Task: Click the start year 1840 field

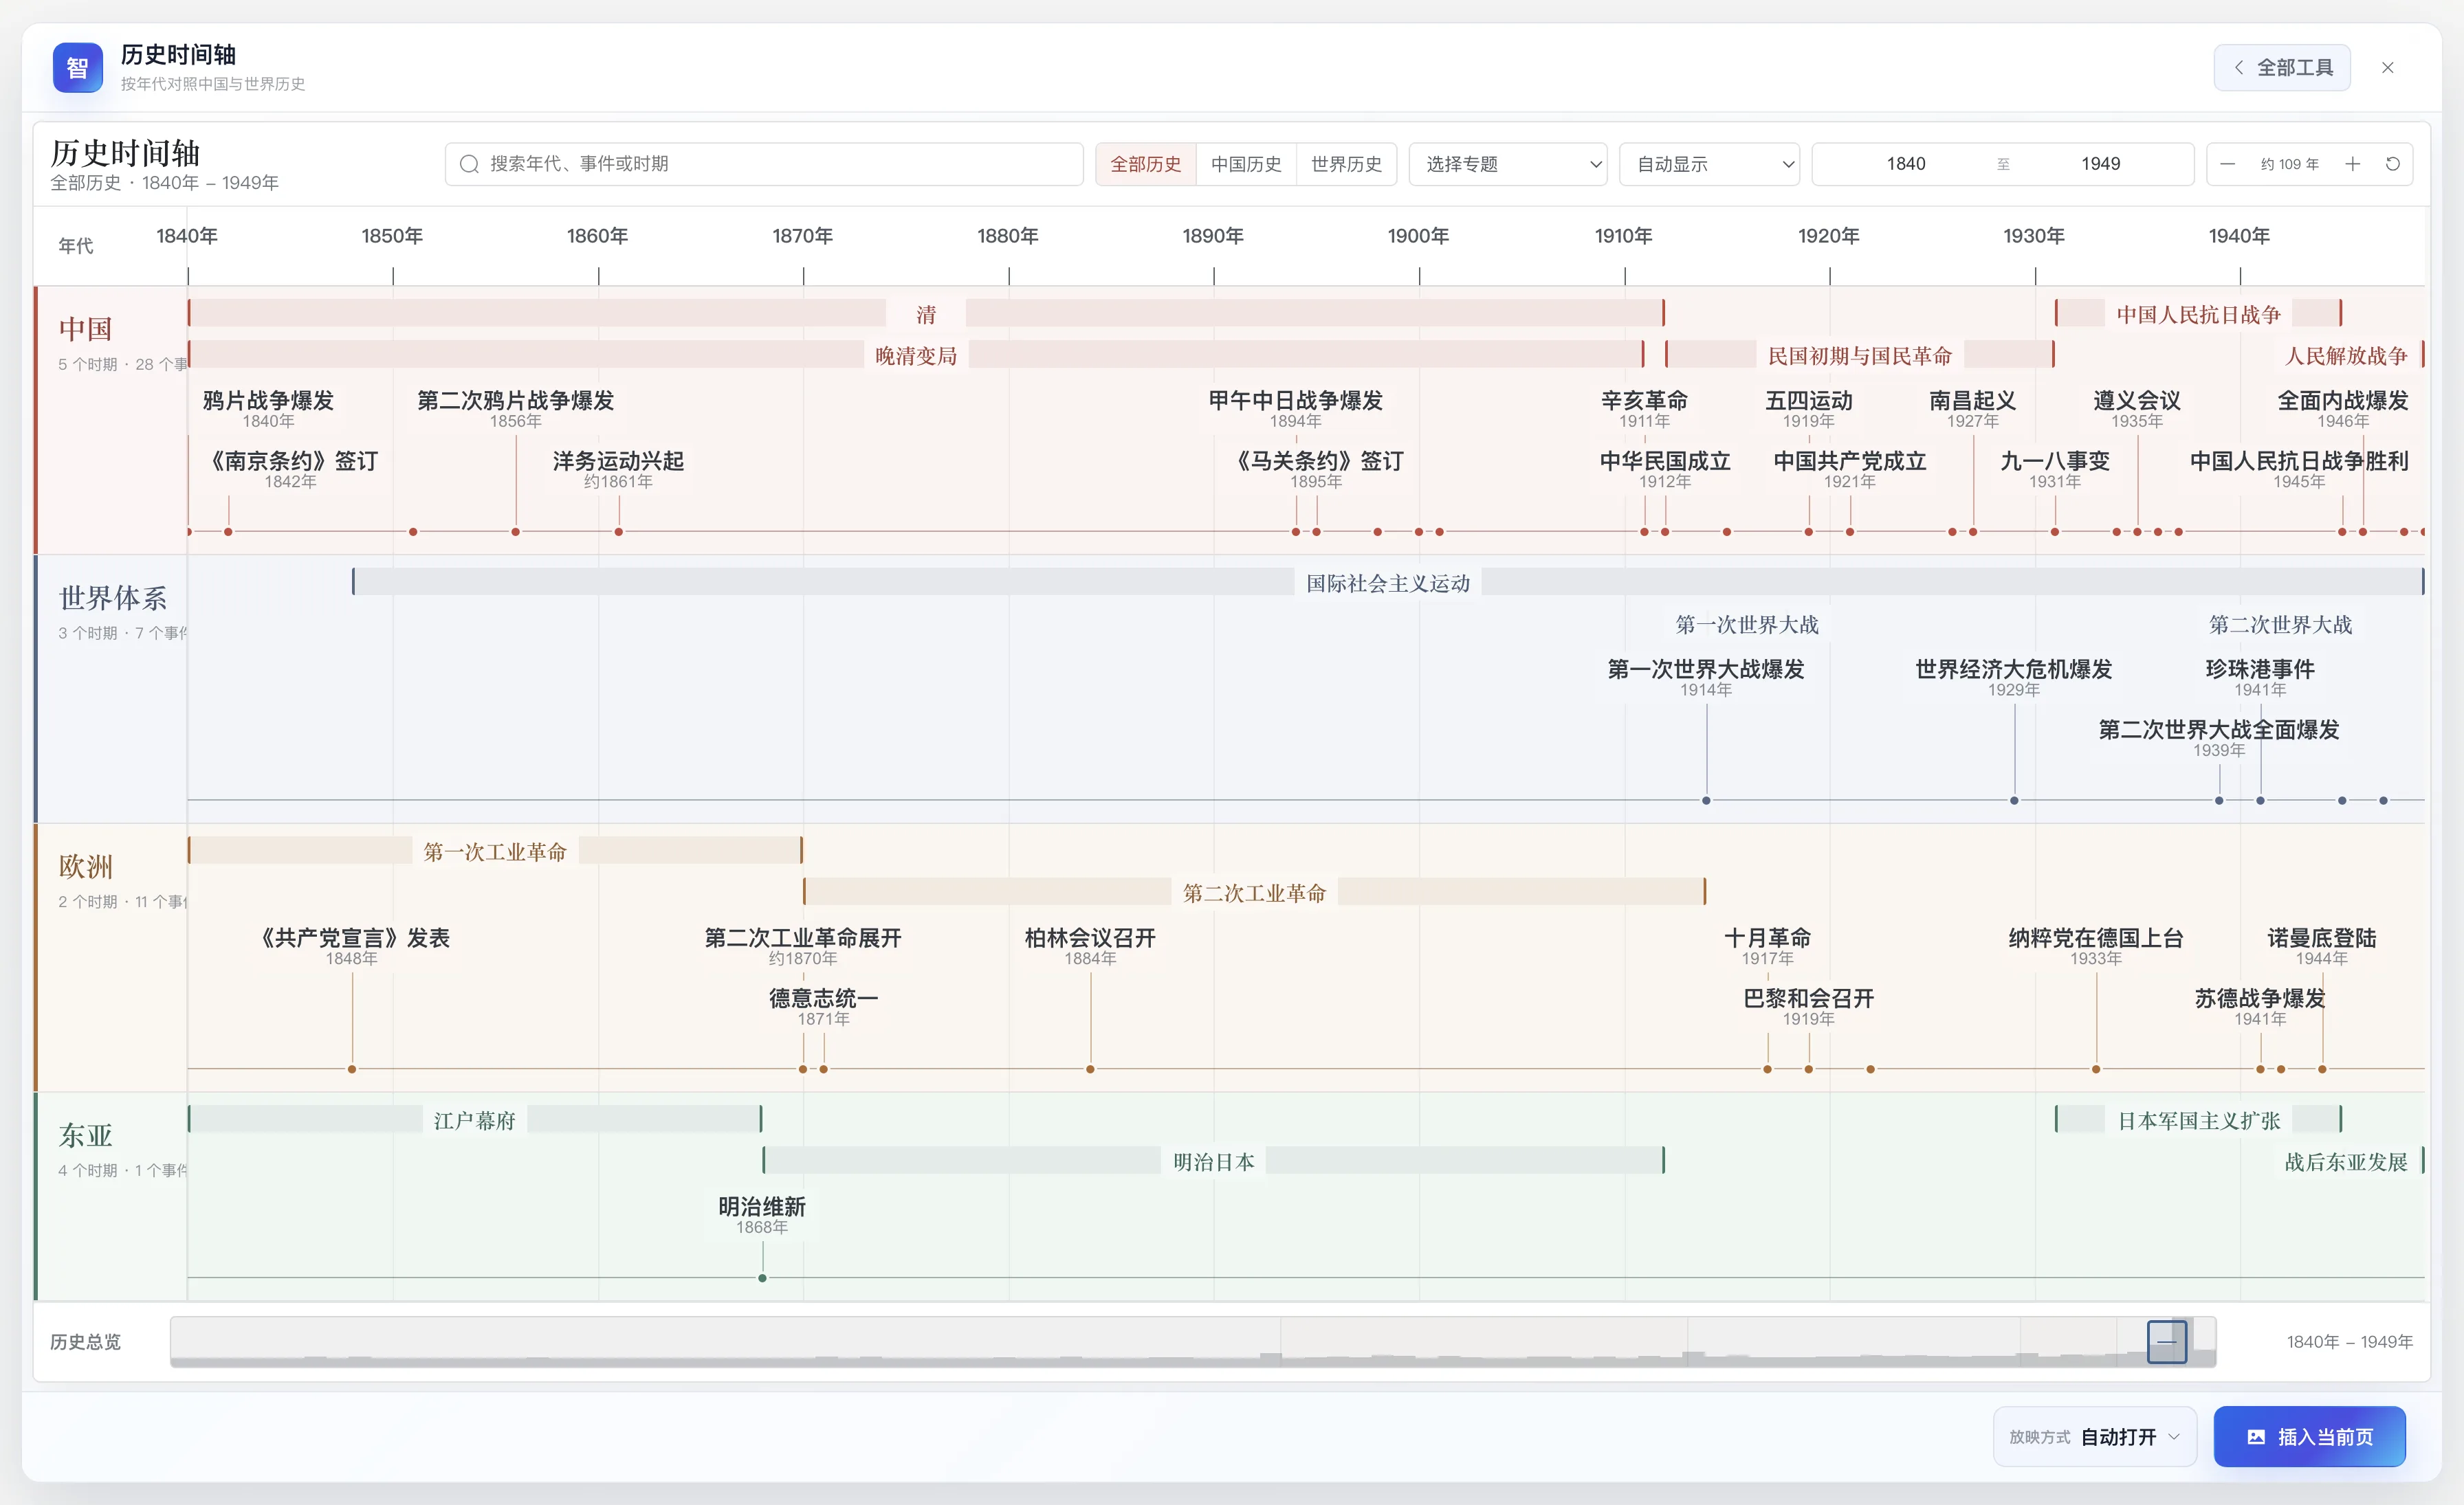Action: point(1905,164)
